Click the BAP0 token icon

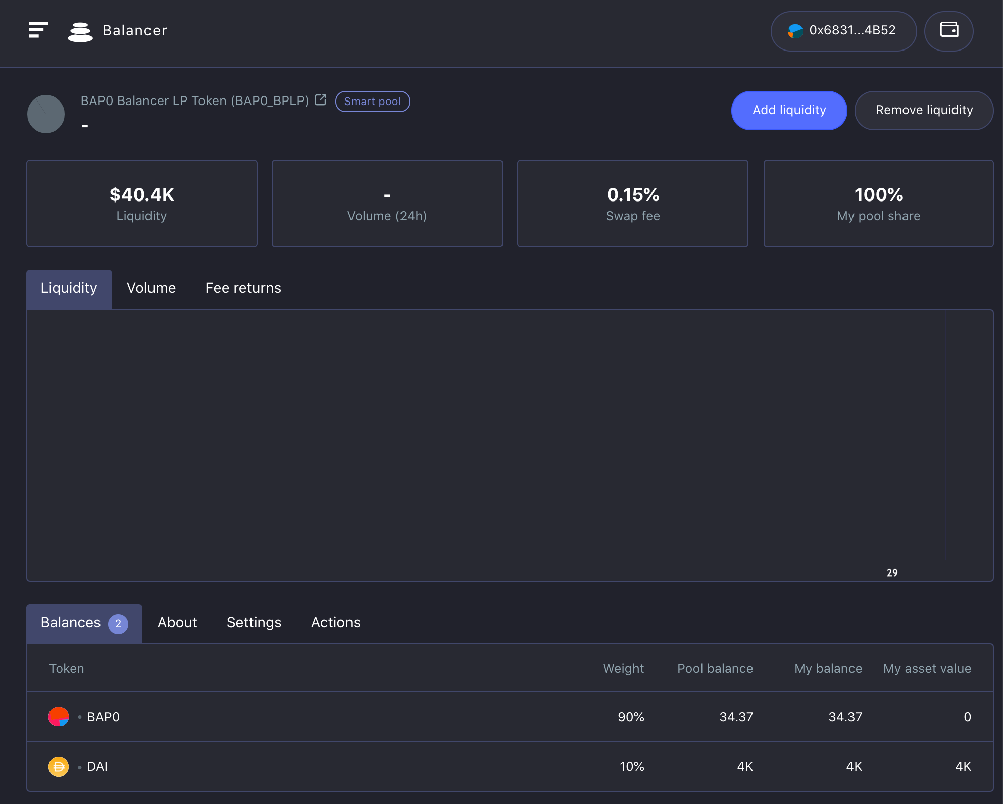59,717
